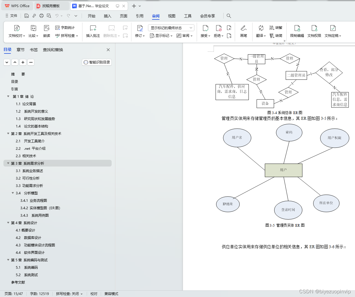The height and width of the screenshot is (297, 355).
Task: Click the new tab plus button
Action: [134, 6]
